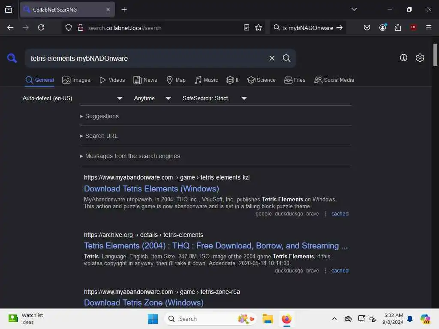Viewport: 439px width, 329px height.
Task: Click the SearXNG magnifier logo
Action: [x=12, y=58]
